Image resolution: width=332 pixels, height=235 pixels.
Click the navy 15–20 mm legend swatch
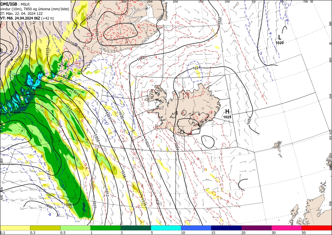pyautogui.click(x=226, y=228)
